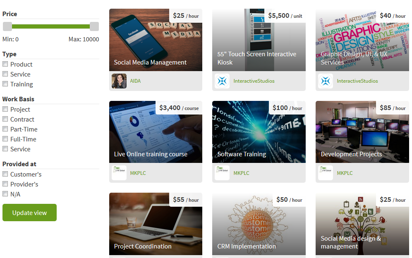Image resolution: width=412 pixels, height=258 pixels.
Task: Open MKPLC link under Development Projects
Action: point(345,173)
